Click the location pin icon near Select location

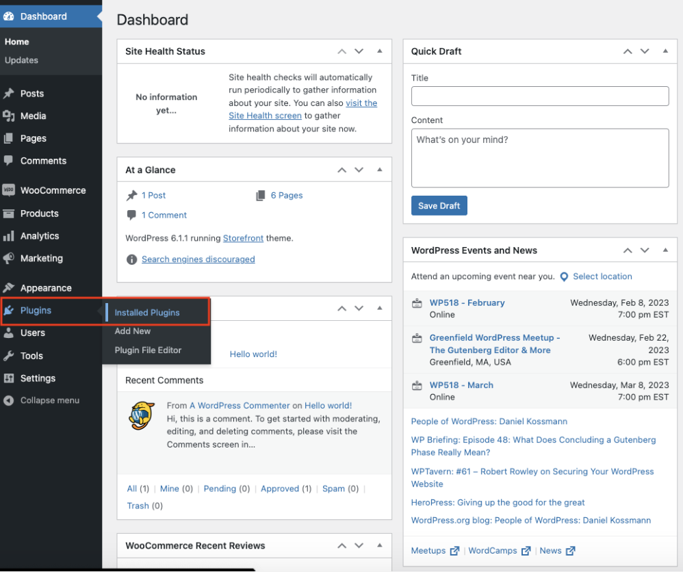coord(564,276)
